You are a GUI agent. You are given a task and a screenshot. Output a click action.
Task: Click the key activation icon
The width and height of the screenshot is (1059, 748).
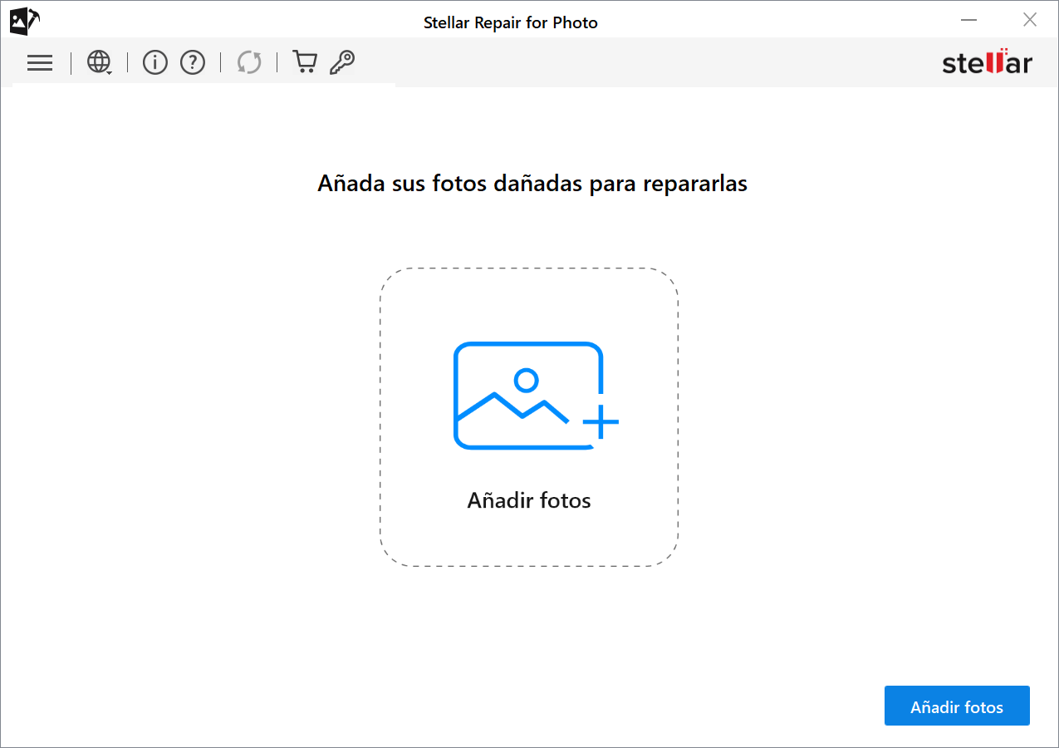342,62
